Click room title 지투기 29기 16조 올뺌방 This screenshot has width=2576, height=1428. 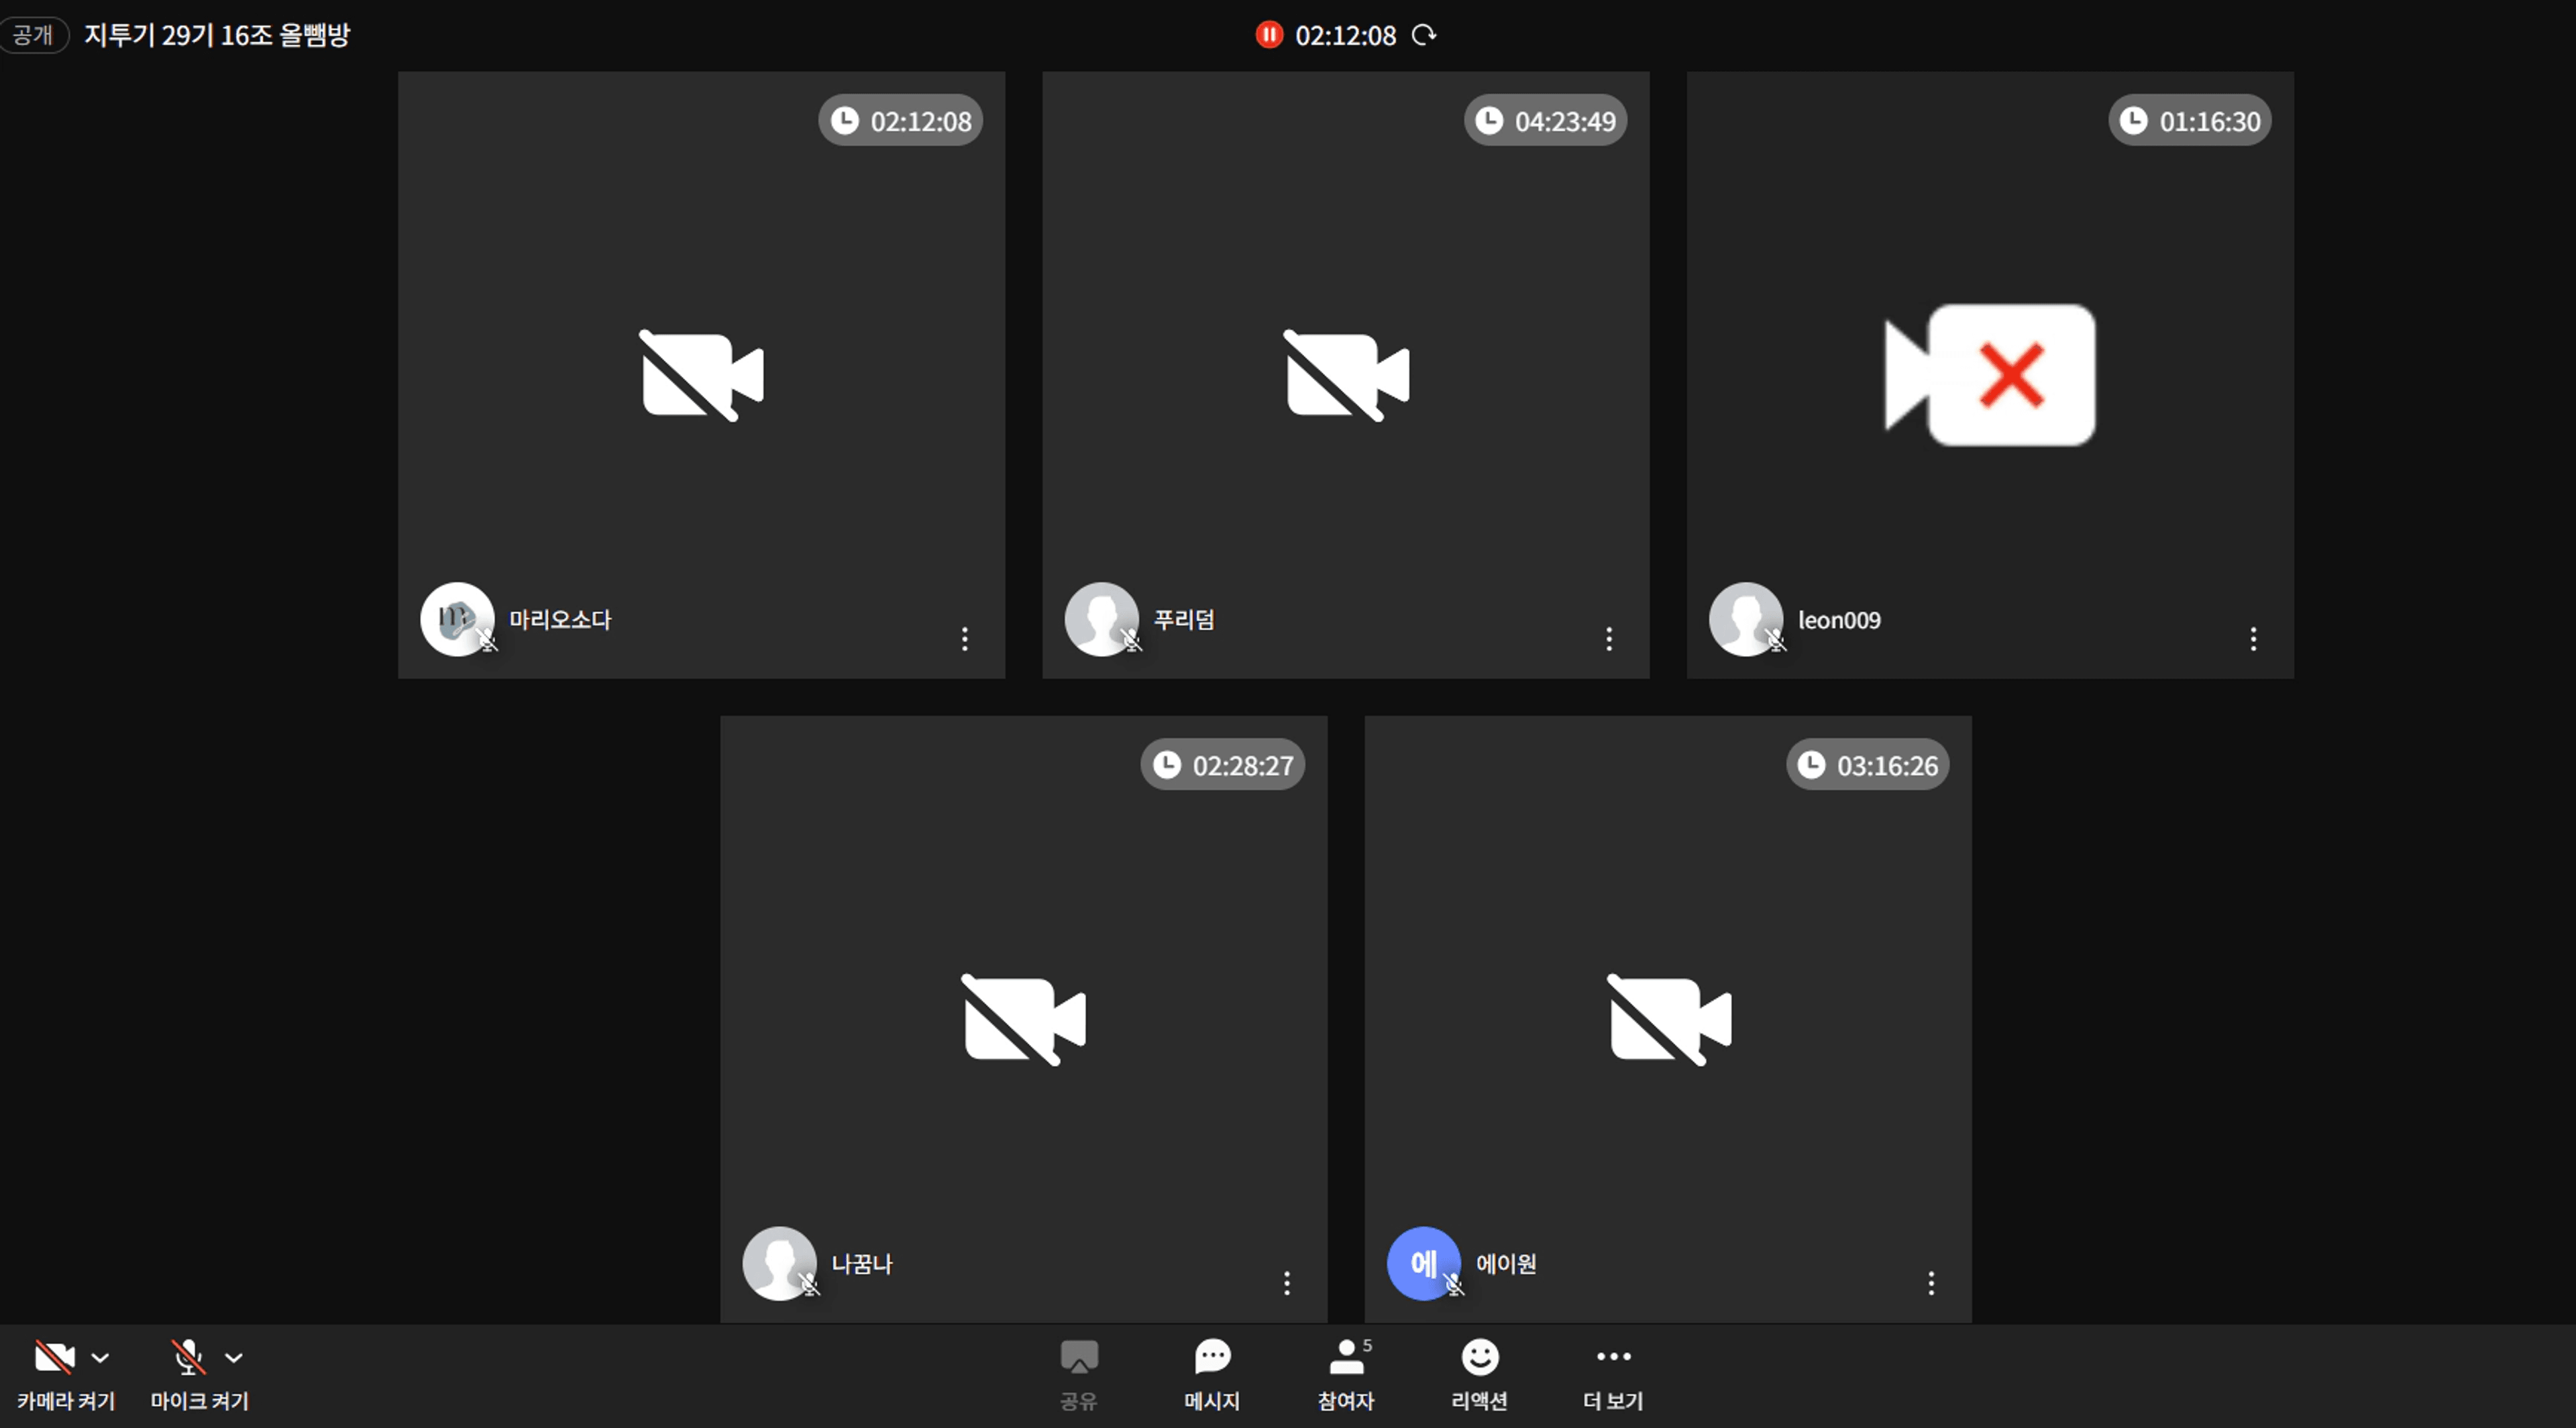tap(217, 35)
